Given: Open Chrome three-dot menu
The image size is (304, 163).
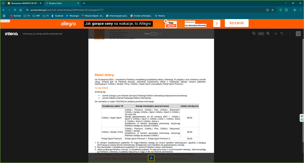Looking at the screenshot, I should 301,10.
